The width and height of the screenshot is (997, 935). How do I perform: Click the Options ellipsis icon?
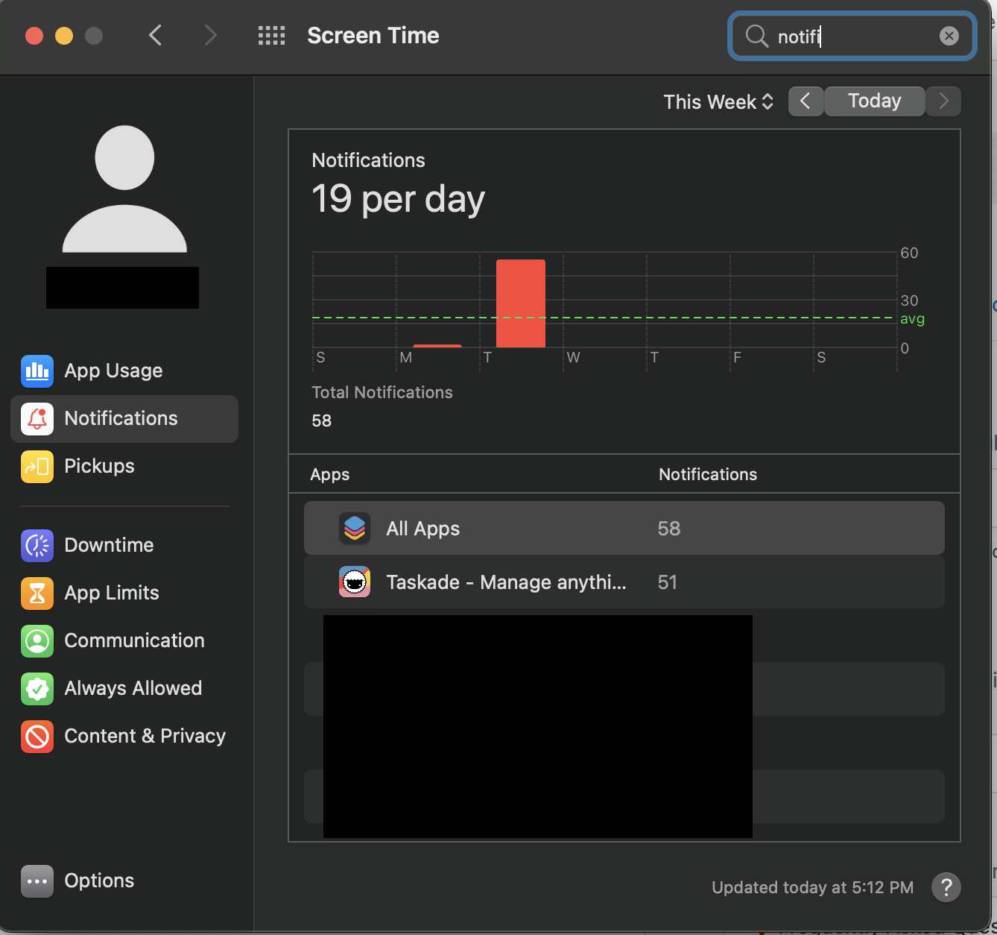[x=37, y=881]
